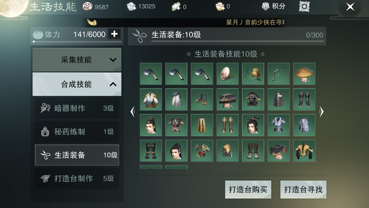This screenshot has width=369, height=208.
Task: Expand the 采集技能 section
Action: (x=77, y=60)
